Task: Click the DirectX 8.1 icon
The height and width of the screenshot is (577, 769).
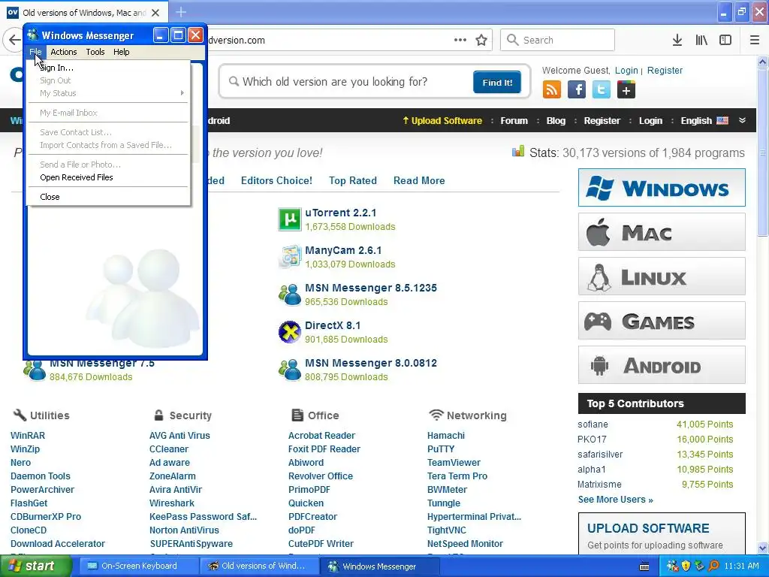Action: point(289,331)
